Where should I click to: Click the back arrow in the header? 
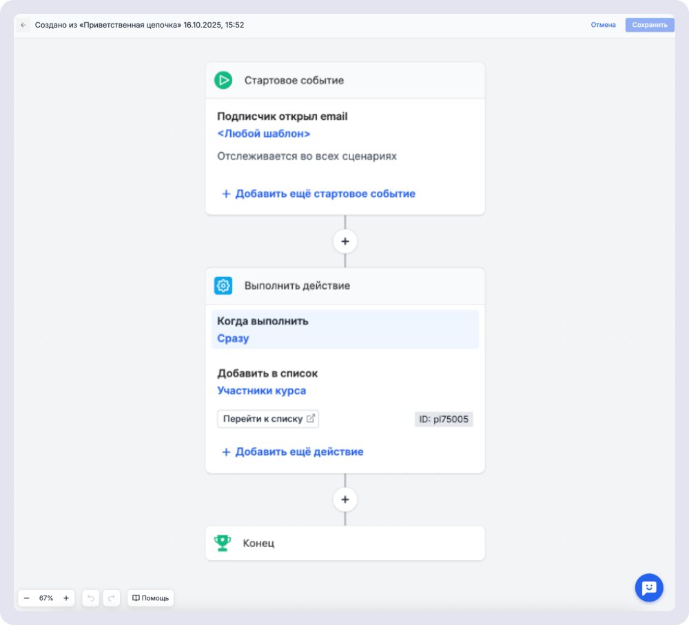pyautogui.click(x=23, y=25)
